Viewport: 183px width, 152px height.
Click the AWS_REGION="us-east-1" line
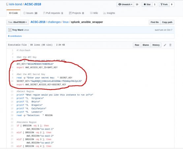tap(40, 129)
